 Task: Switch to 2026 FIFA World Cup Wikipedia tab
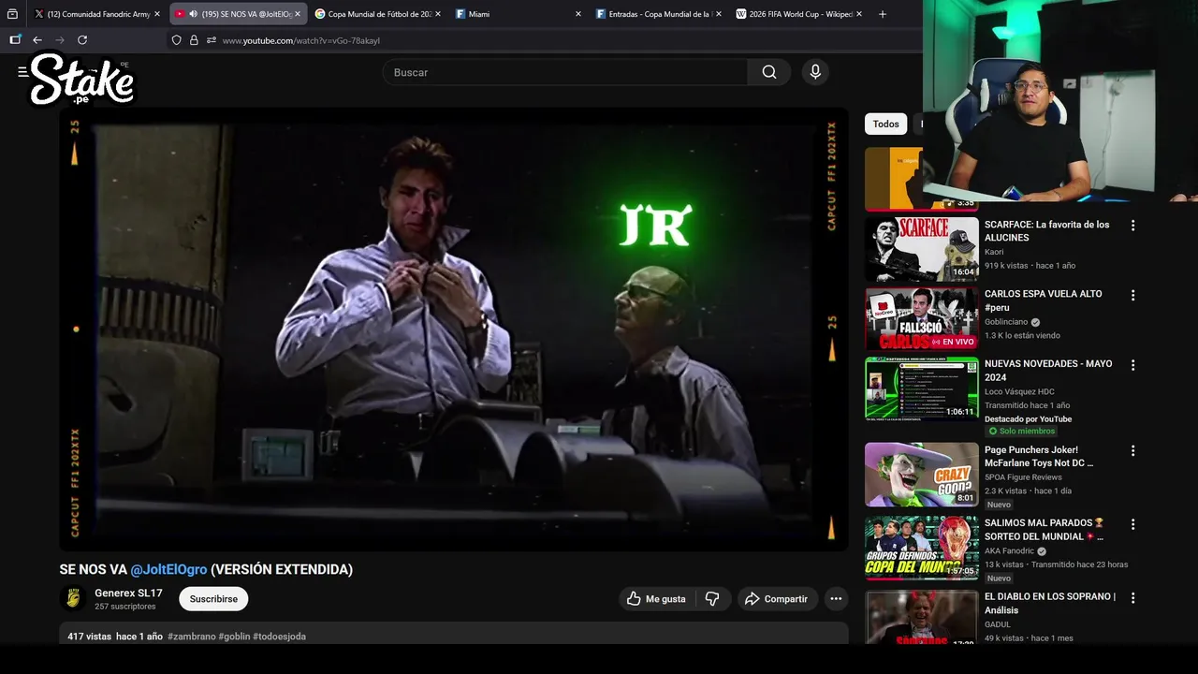(x=798, y=14)
